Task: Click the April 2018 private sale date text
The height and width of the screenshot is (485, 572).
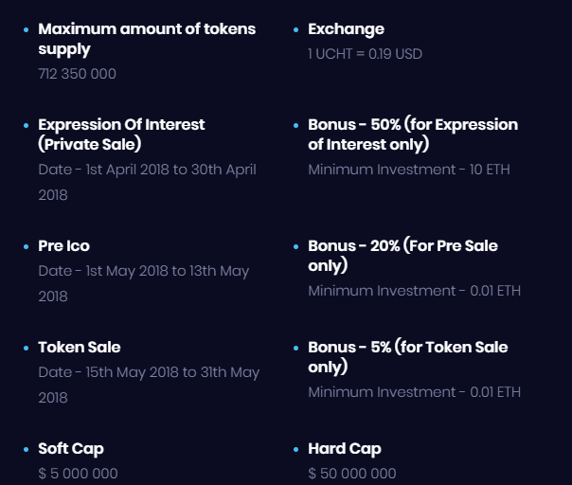Action: (147, 182)
